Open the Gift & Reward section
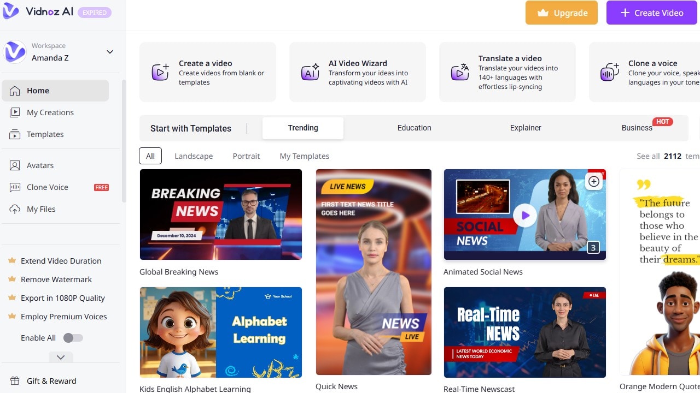 pos(51,380)
